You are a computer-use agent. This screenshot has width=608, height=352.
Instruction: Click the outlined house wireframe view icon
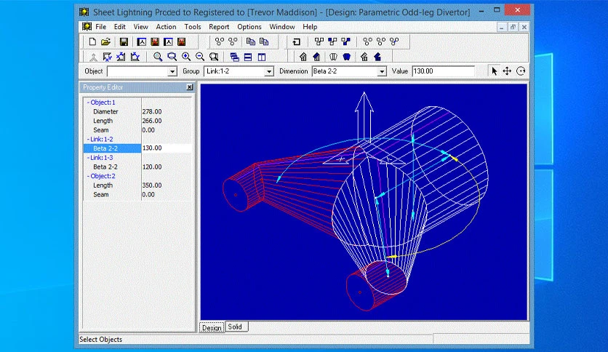pyautogui.click(x=303, y=57)
